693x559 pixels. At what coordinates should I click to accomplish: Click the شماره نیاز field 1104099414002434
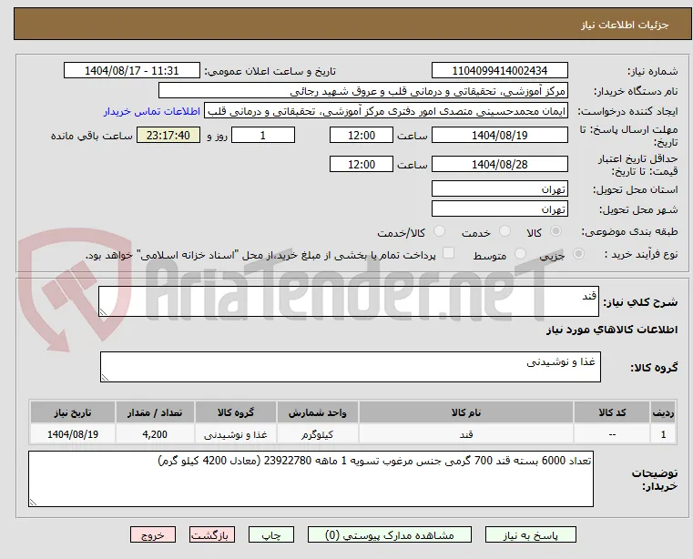(499, 71)
